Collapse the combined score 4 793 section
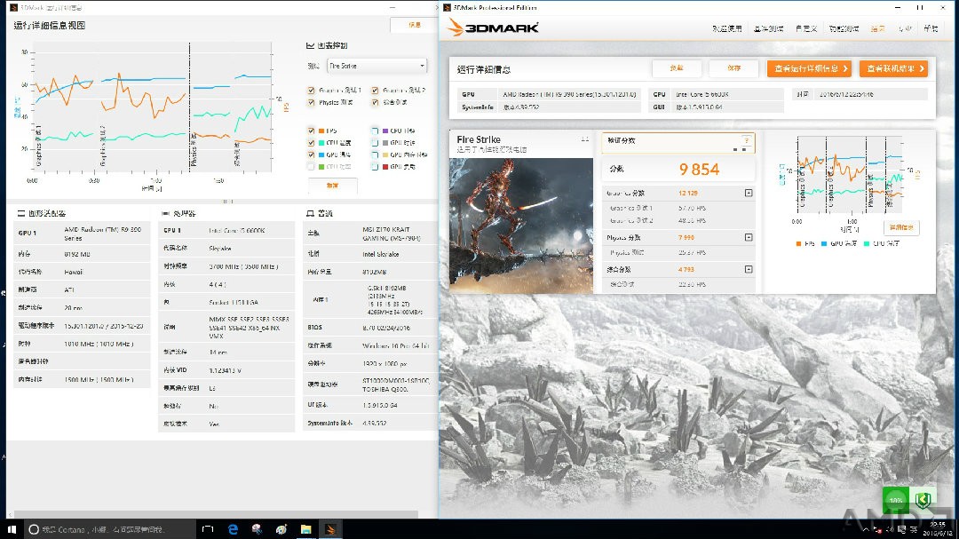Image resolution: width=959 pixels, height=539 pixels. pos(749,269)
